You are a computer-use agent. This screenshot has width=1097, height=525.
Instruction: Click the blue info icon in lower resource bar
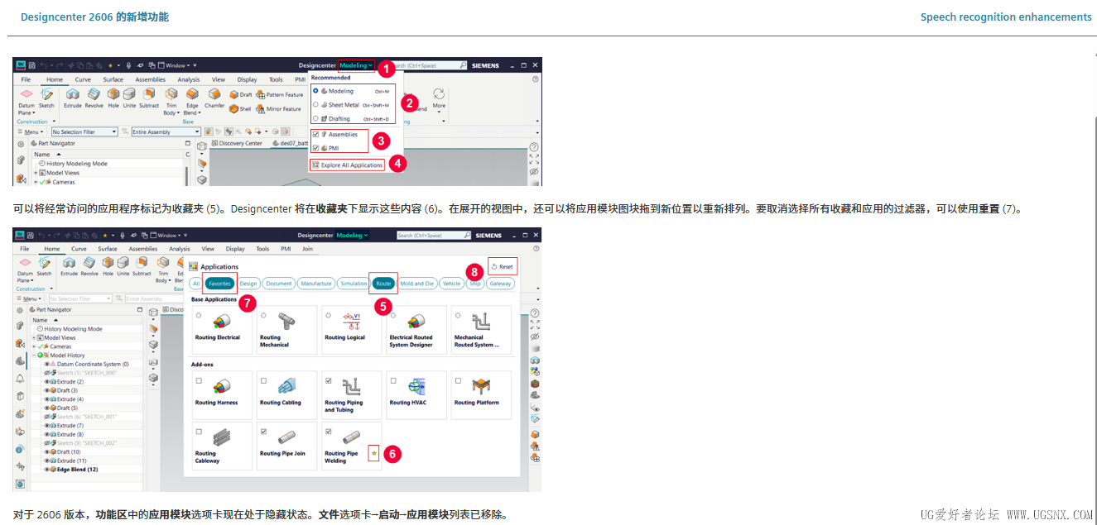pos(20,449)
